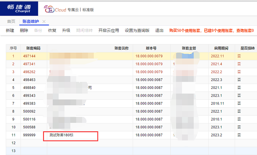Close the 账套维护 tab
The width and height of the screenshot is (257, 155).
(x=44, y=22)
